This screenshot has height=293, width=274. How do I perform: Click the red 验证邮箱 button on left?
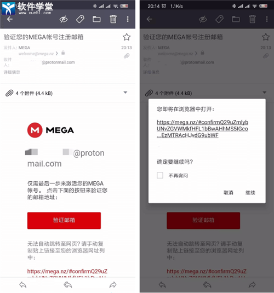[x=64, y=220]
